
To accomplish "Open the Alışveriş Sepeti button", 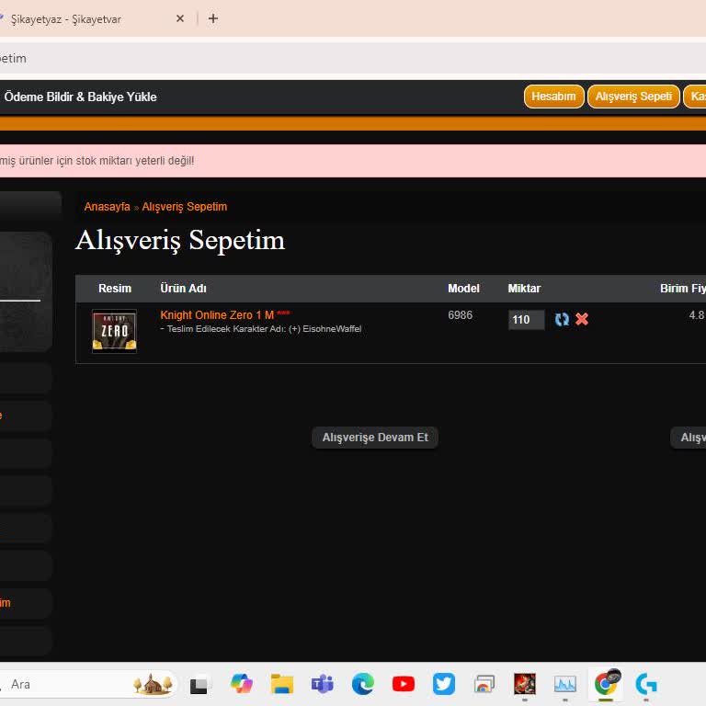I will point(633,97).
